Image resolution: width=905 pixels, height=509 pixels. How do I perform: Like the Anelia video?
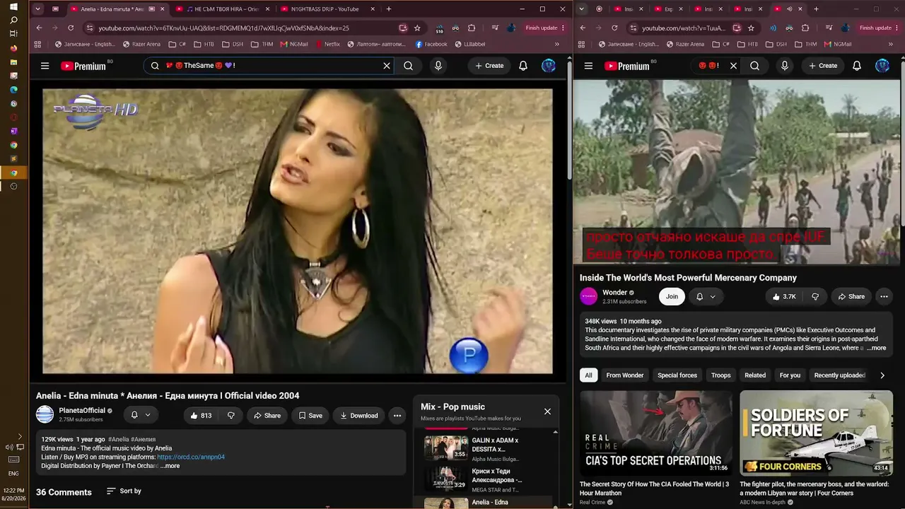coord(201,416)
